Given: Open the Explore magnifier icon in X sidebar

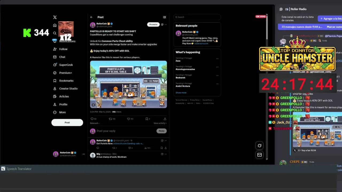Looking at the screenshot, I should 55,33.
